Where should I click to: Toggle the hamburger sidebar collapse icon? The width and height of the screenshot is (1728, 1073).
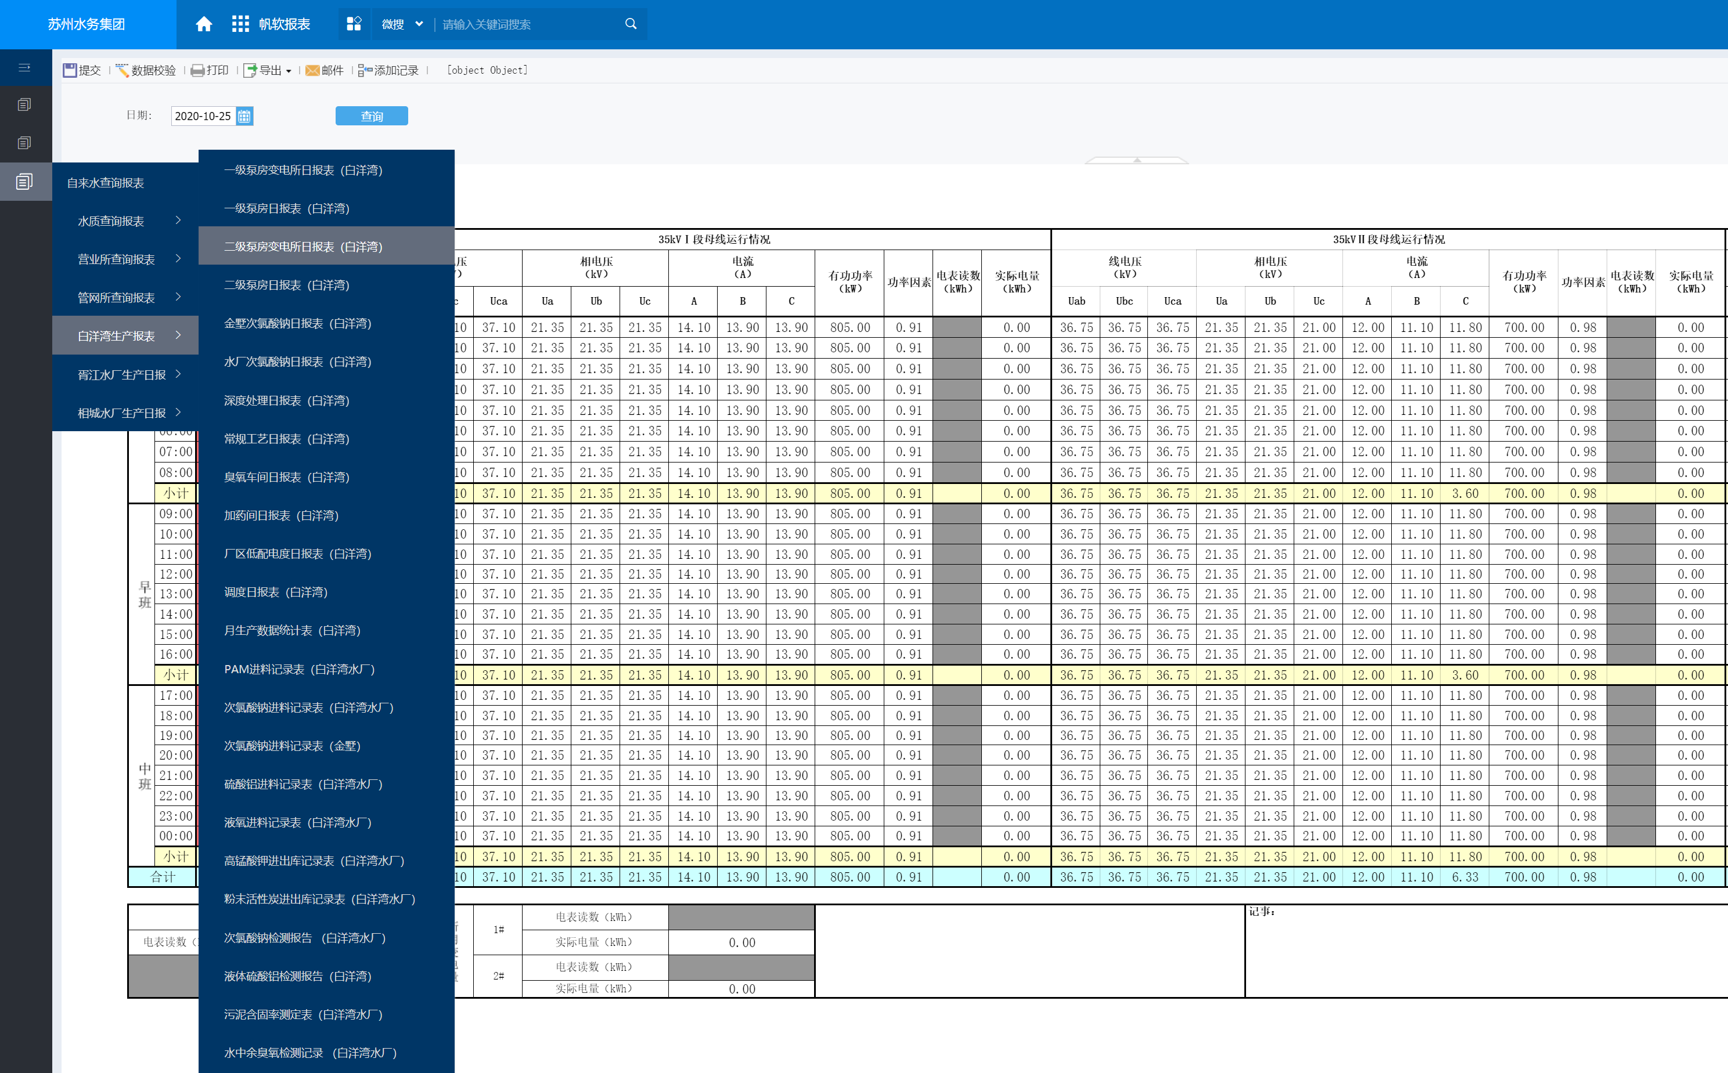click(x=25, y=68)
